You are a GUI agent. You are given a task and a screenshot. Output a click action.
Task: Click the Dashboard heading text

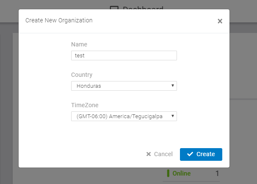coord(143,8)
